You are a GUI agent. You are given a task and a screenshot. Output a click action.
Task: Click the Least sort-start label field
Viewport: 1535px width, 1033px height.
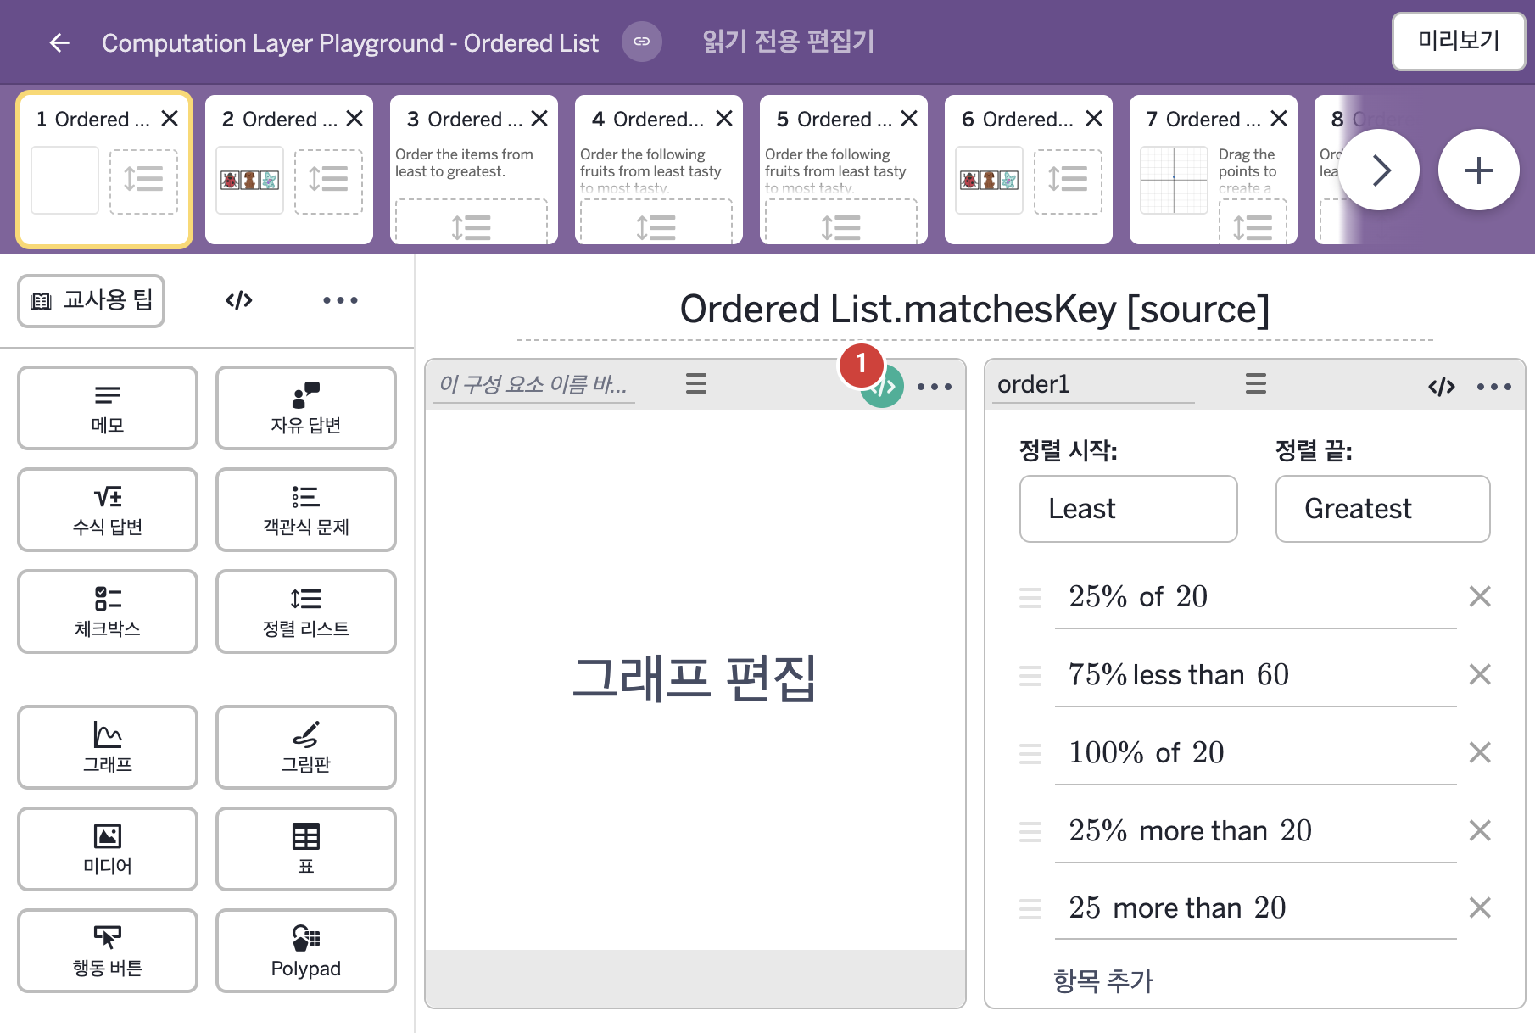[1128, 509]
